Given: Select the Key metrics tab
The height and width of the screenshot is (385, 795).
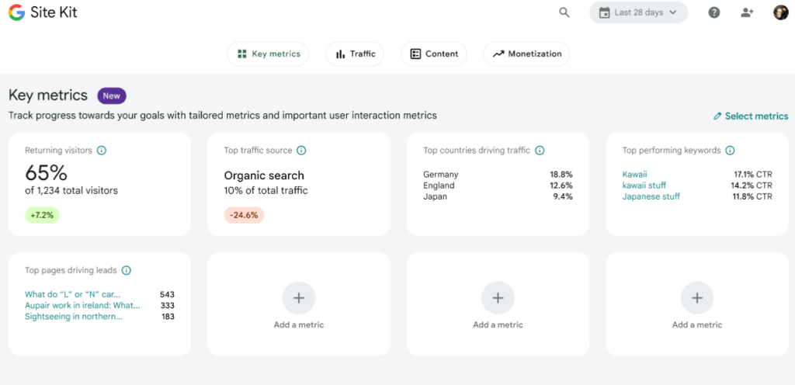Looking at the screenshot, I should [x=268, y=54].
